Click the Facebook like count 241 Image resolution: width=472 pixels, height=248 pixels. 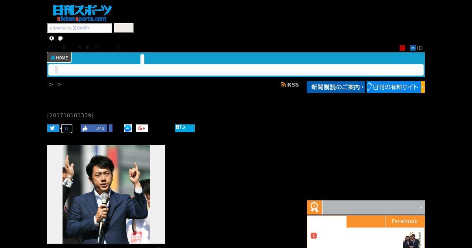100,128
